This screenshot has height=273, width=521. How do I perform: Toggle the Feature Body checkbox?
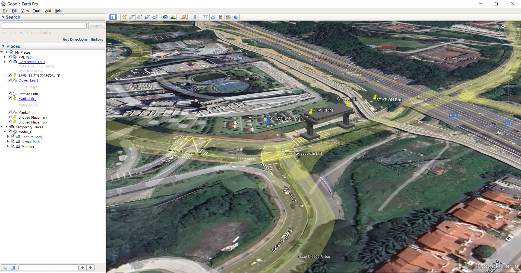pos(13,136)
